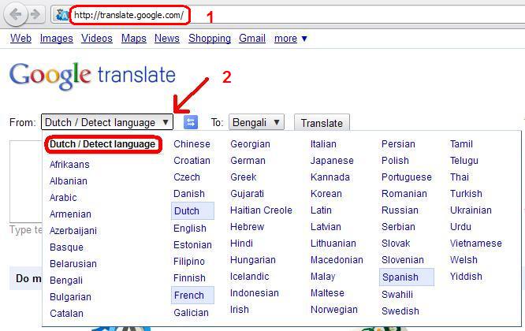Screen dimensions: 525x331
Task: Focus the address bar showing translate.google.com
Action: 129,15
